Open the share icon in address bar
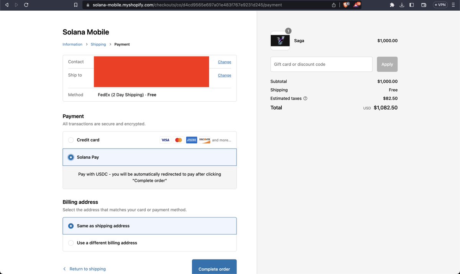This screenshot has width=460, height=274. 333,5
